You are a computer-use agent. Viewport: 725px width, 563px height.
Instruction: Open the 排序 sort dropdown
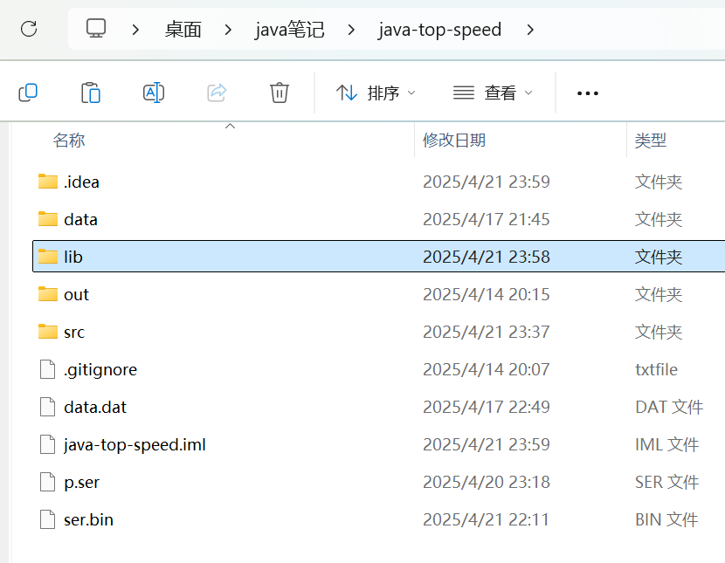pyautogui.click(x=376, y=93)
